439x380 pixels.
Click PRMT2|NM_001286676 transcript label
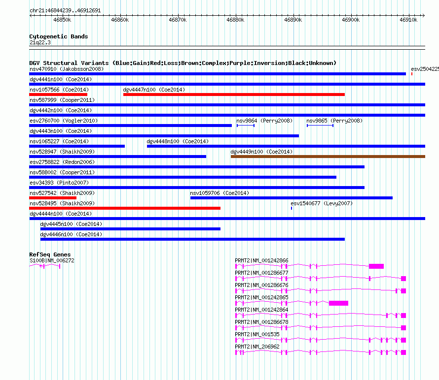[x=261, y=285]
